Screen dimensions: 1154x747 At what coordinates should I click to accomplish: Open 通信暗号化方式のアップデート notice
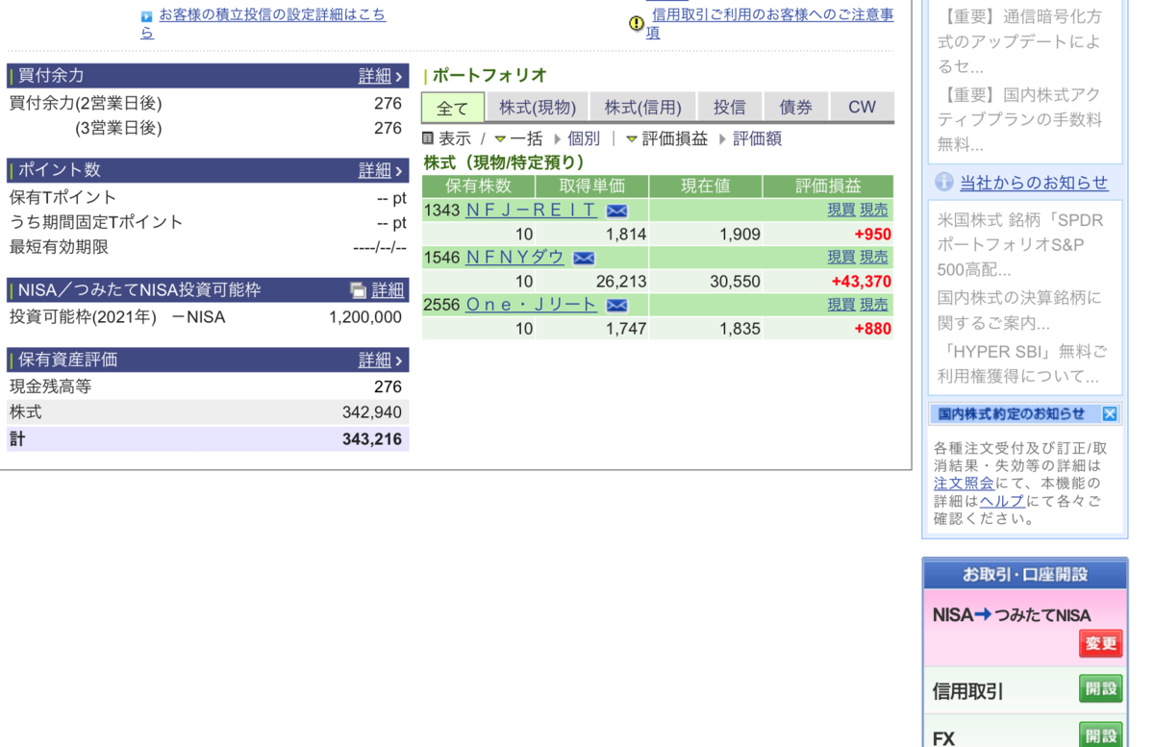coord(1020,42)
